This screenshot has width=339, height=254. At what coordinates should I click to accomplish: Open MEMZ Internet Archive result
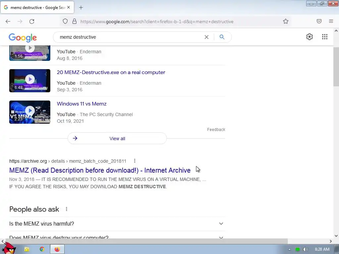[x=100, y=170]
